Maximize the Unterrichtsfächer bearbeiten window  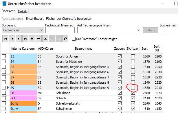(176, 3)
